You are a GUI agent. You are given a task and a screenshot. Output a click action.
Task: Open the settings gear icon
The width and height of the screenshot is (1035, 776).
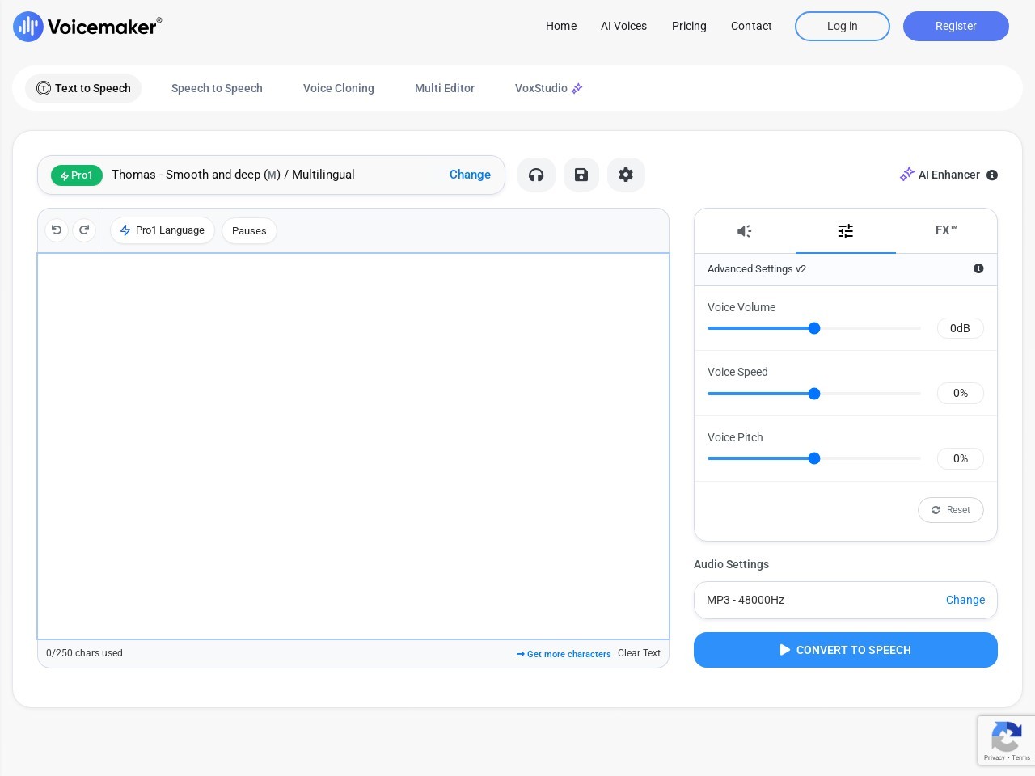pyautogui.click(x=626, y=175)
